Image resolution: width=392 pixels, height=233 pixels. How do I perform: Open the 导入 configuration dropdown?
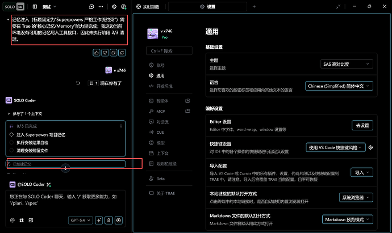tap(362, 172)
